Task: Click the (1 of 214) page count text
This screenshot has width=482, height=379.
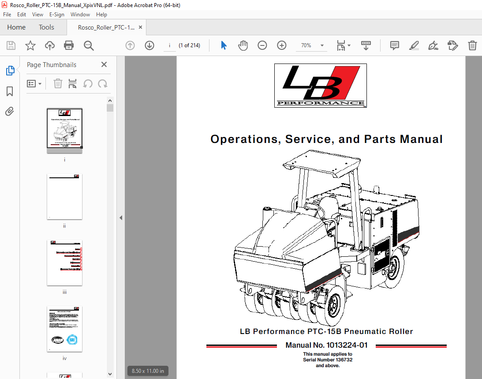Action: point(189,45)
